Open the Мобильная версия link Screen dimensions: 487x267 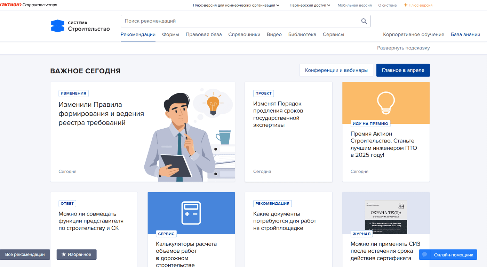(x=354, y=5)
